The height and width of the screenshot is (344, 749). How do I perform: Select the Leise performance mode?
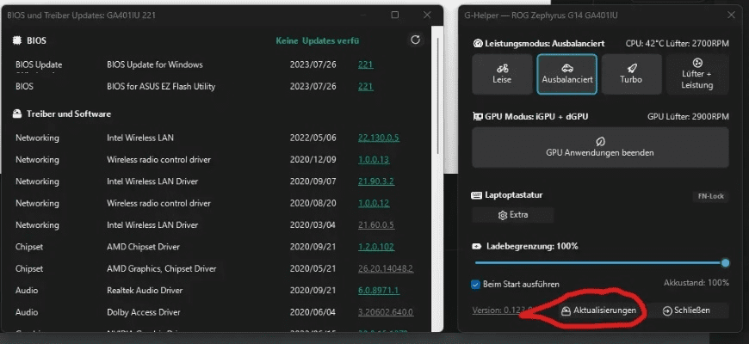(x=502, y=74)
